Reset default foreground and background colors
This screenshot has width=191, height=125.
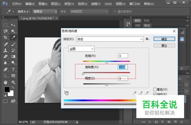5,95
